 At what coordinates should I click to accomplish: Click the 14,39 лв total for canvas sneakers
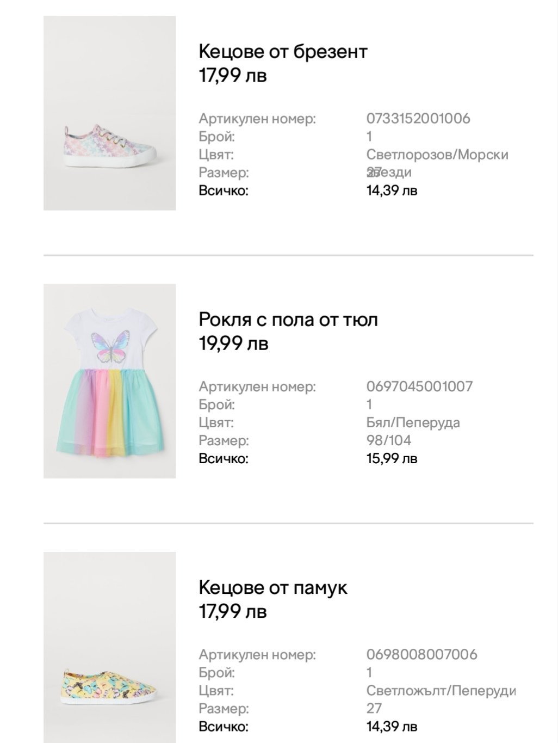click(x=392, y=191)
